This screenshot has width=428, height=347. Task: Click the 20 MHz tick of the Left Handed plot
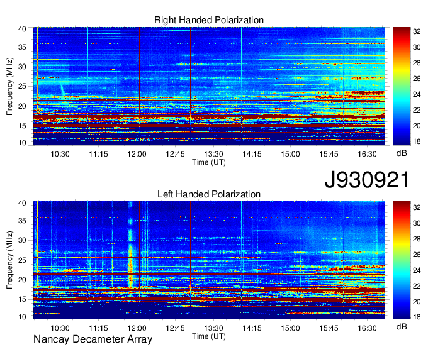point(23,280)
